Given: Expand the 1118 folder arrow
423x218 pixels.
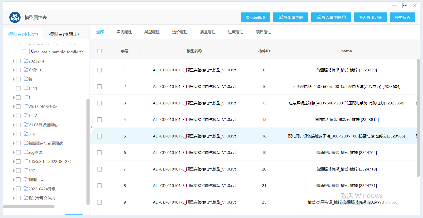Looking at the screenshot, I should tap(14, 116).
